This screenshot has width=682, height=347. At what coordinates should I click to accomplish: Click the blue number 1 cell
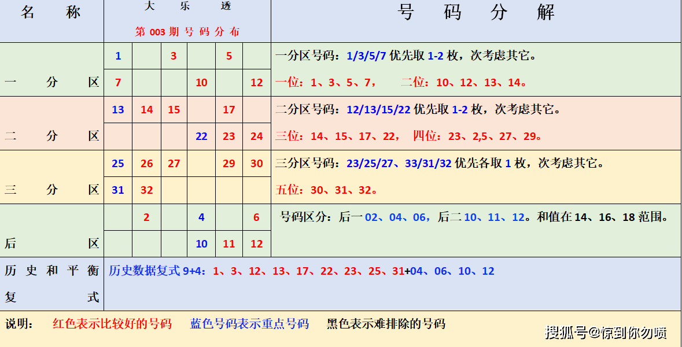point(119,57)
